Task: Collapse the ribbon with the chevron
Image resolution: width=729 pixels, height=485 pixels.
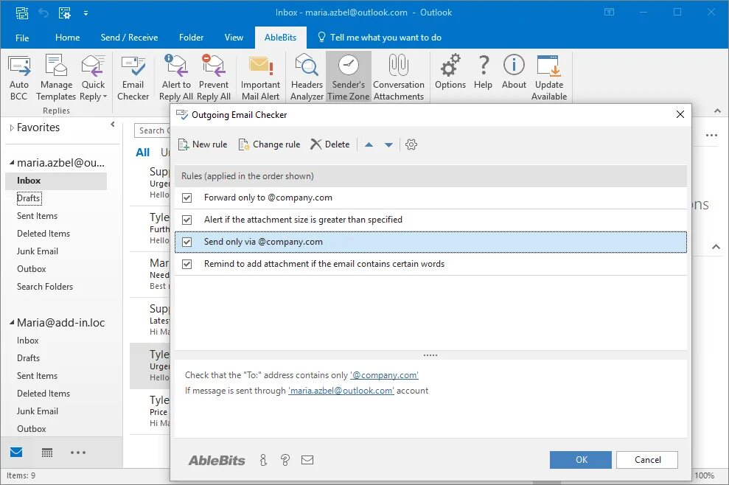Action: (717, 111)
